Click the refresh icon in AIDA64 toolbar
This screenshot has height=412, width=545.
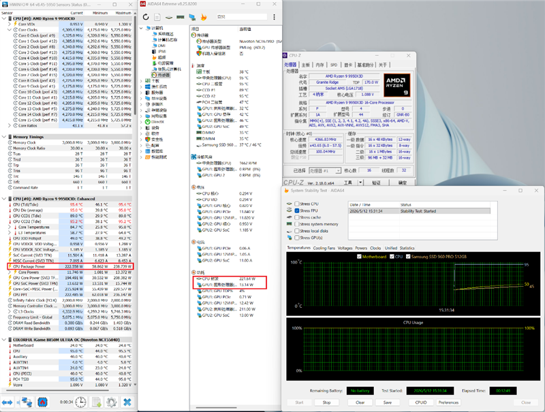coord(146,17)
